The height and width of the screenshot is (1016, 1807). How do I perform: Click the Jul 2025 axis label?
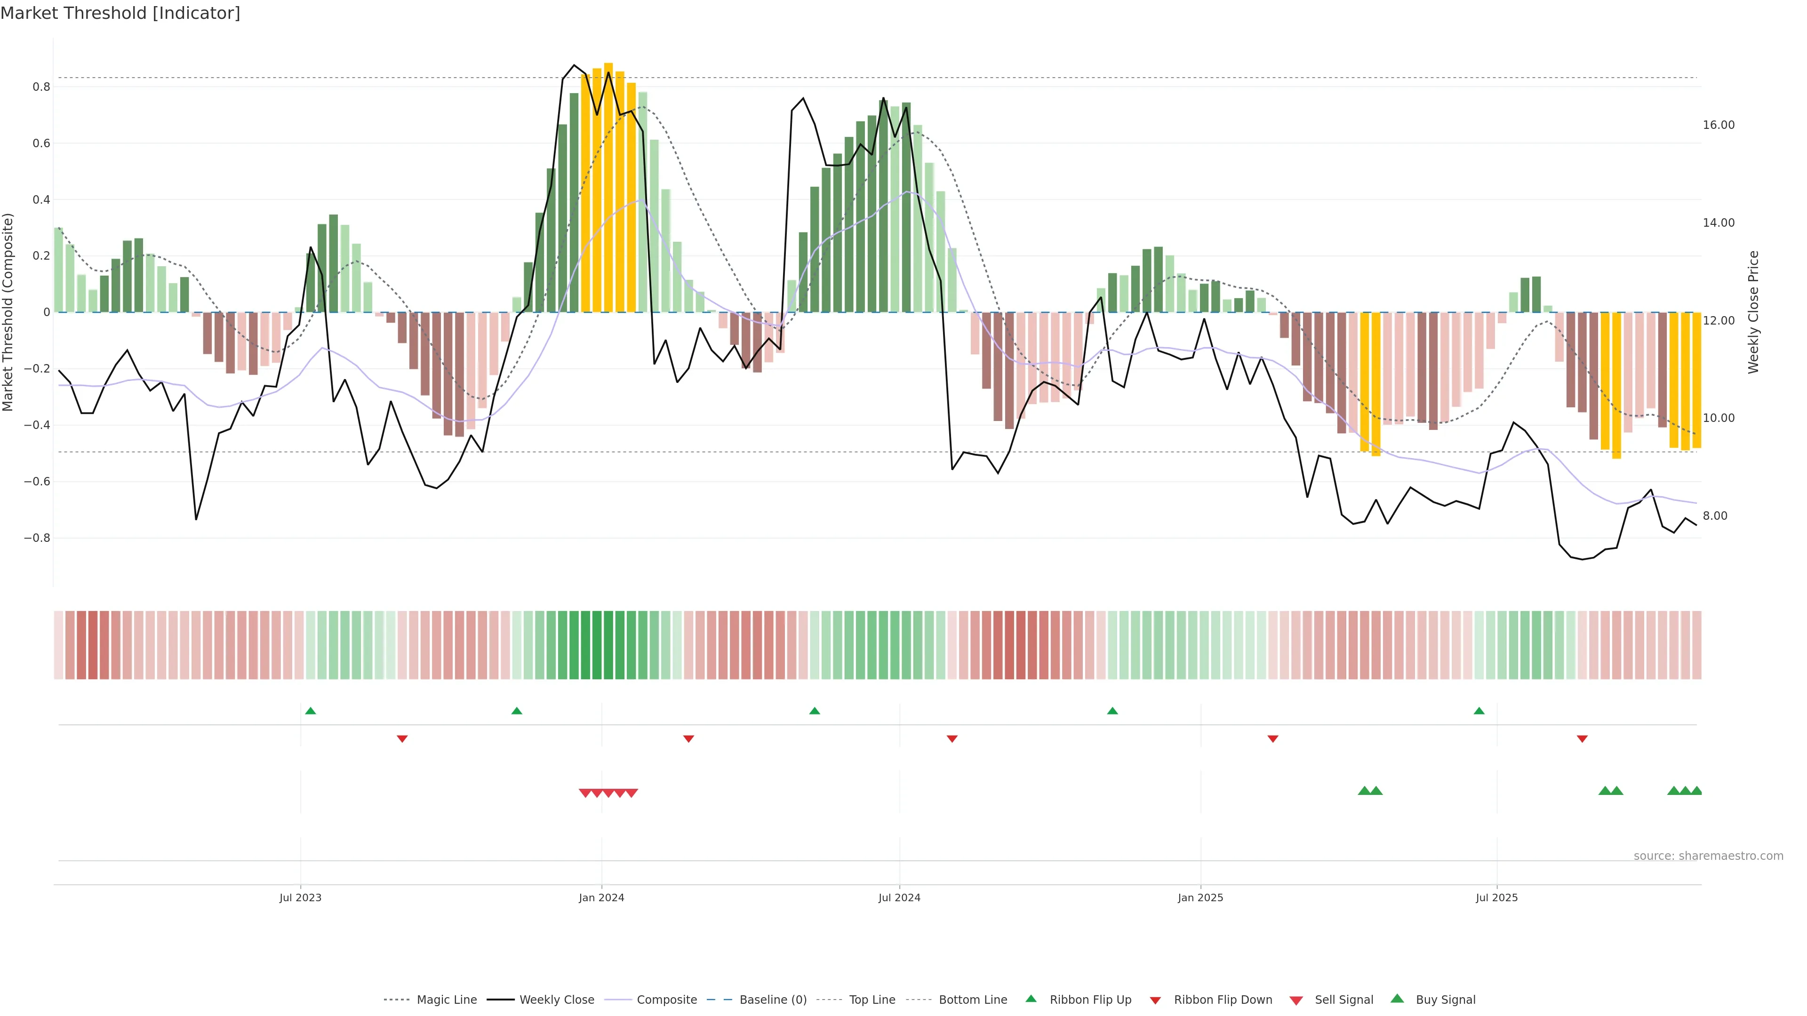click(x=1496, y=897)
